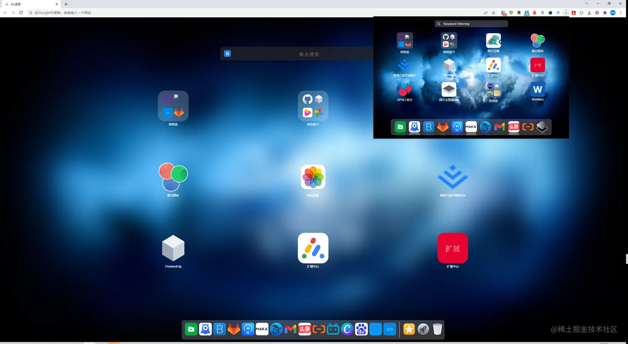The height and width of the screenshot is (344, 628).
Task: Open the orange bracket Aliyun icon in main dock
Action: (319, 329)
